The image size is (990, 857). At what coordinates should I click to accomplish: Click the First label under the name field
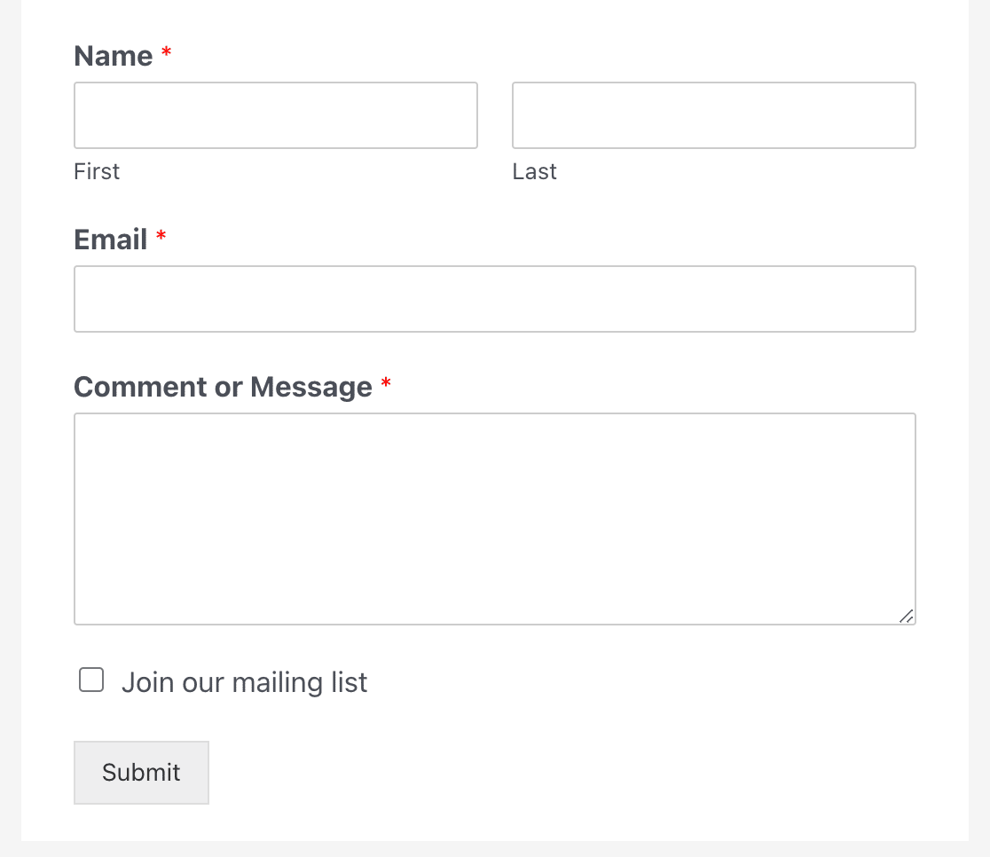click(97, 171)
